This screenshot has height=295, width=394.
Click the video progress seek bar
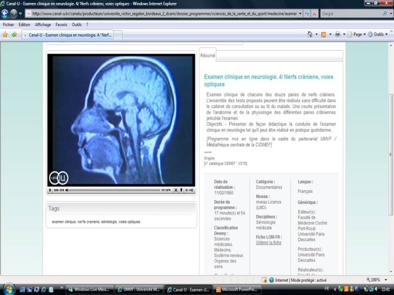[114, 190]
